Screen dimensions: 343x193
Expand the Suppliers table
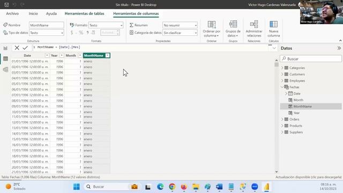[282, 132]
